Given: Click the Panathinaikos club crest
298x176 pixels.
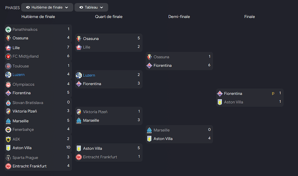Looking at the screenshot, I should click(8, 30).
